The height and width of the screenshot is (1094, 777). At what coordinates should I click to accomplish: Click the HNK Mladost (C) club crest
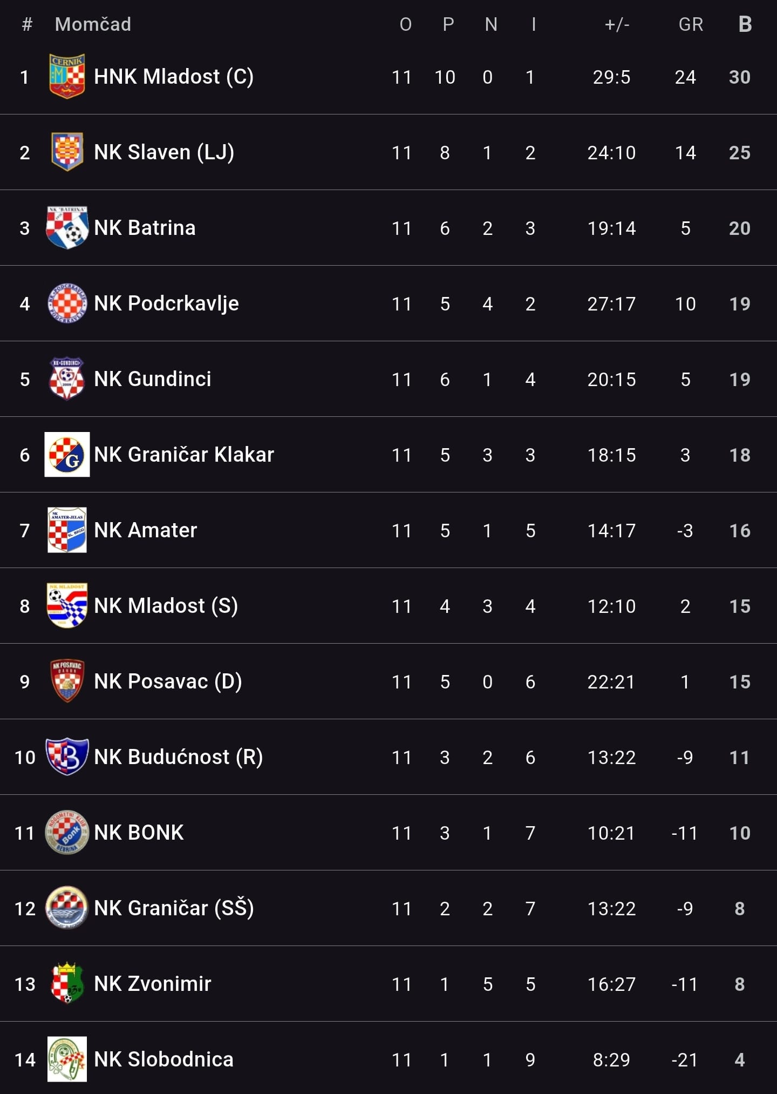67,76
